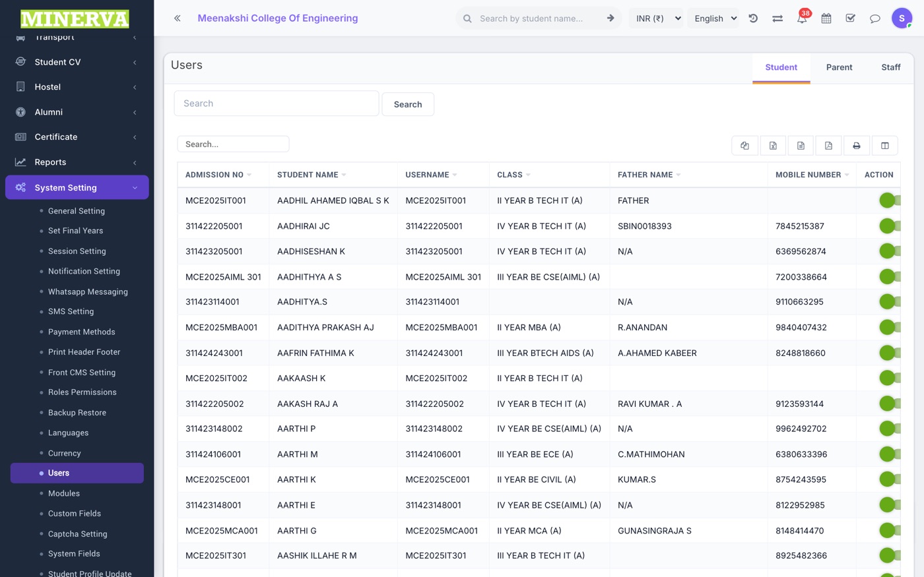Click the Search button
924x577 pixels.
coord(408,104)
